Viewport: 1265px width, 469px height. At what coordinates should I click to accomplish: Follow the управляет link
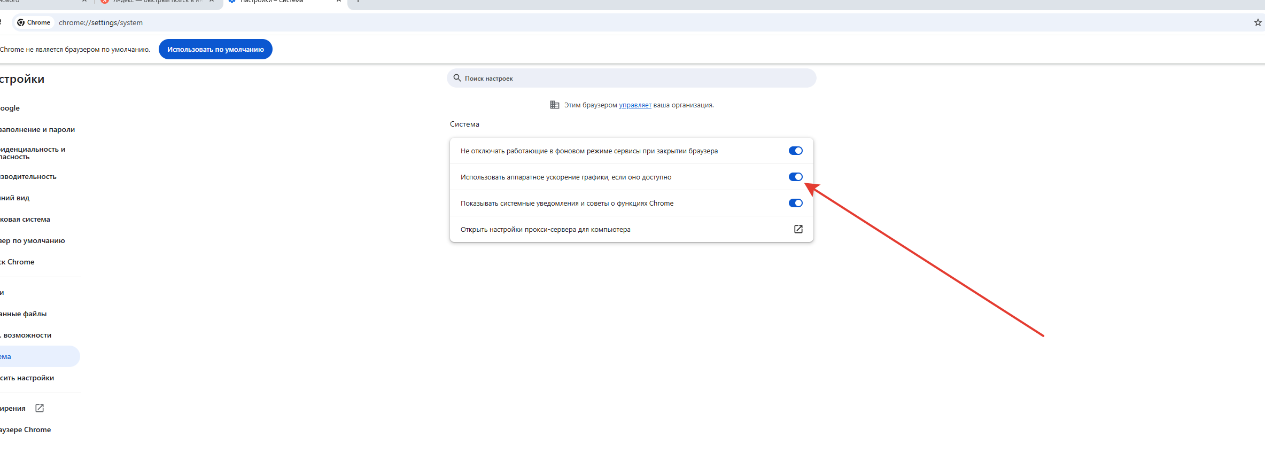(x=635, y=105)
